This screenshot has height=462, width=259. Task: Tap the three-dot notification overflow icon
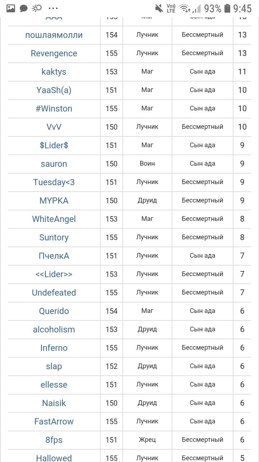point(53,8)
